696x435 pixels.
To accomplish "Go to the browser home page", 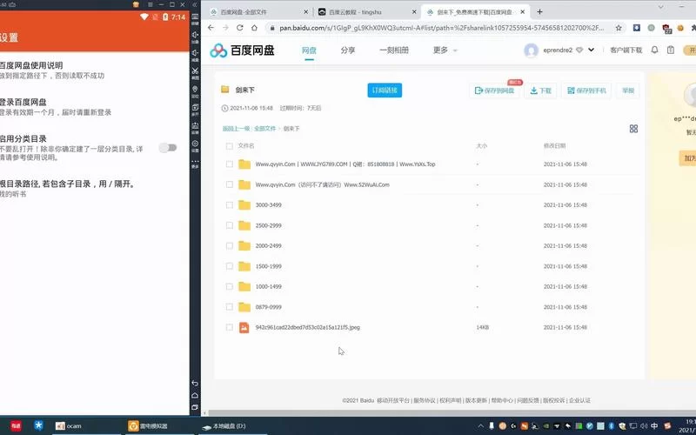I will 254,28.
